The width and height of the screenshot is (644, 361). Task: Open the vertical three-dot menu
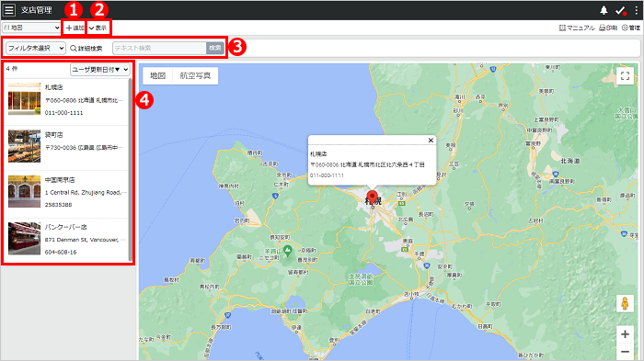pos(637,10)
